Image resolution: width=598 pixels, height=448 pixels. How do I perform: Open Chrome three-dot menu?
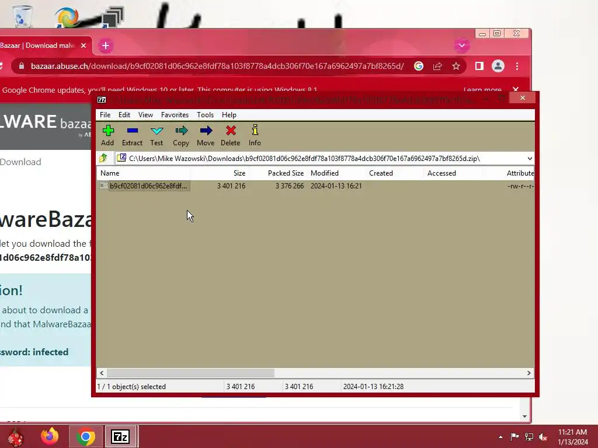coord(517,66)
